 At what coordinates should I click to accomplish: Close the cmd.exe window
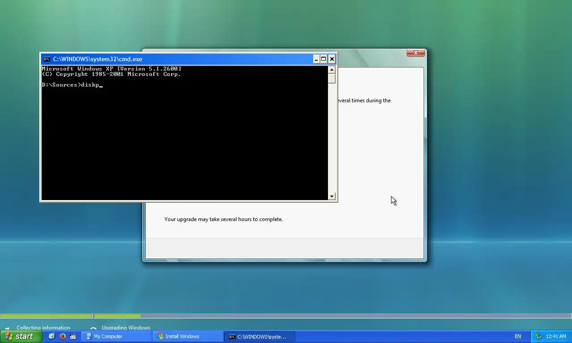[x=332, y=59]
